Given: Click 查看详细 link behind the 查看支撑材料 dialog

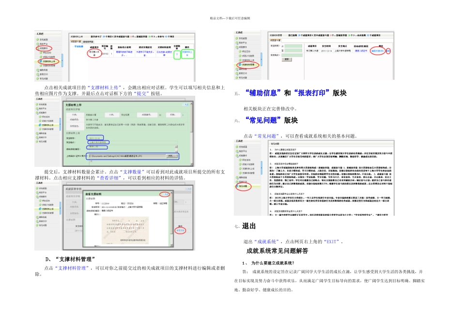Looking at the screenshot, I should point(181,231).
